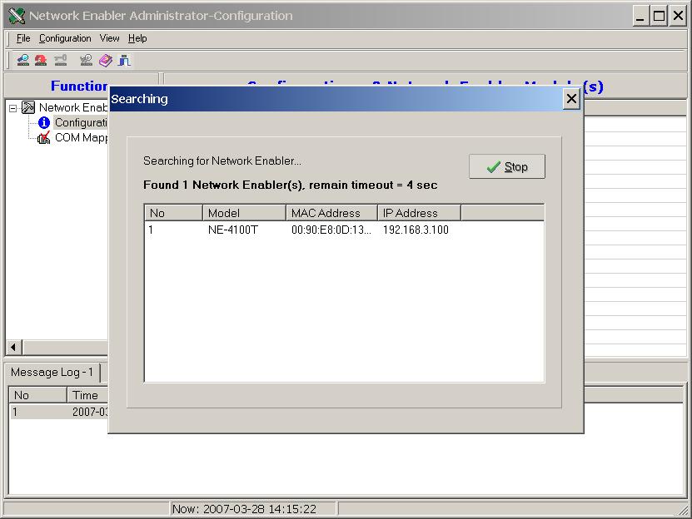Open the Configuration menu

point(65,38)
